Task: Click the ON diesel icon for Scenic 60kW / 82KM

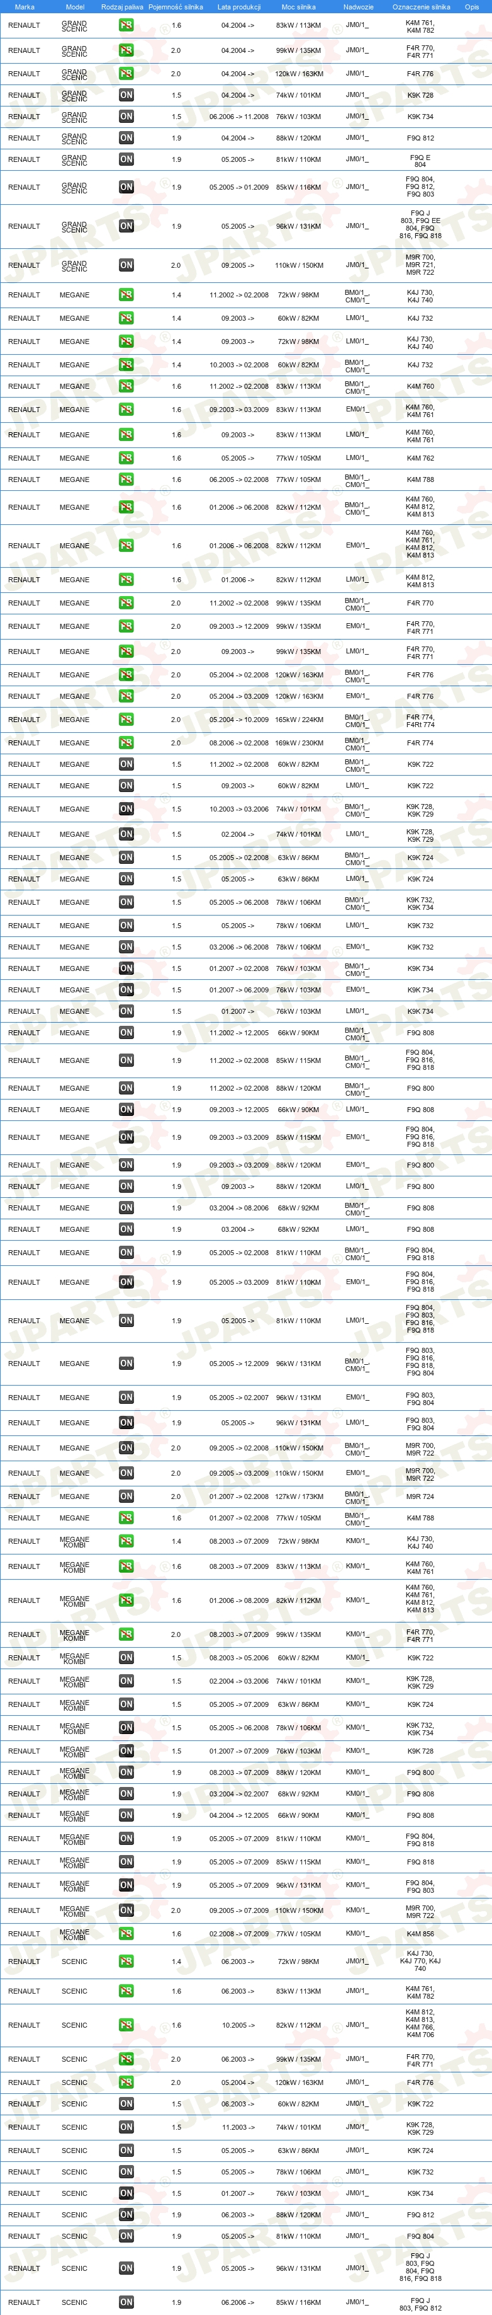Action: tap(126, 2104)
